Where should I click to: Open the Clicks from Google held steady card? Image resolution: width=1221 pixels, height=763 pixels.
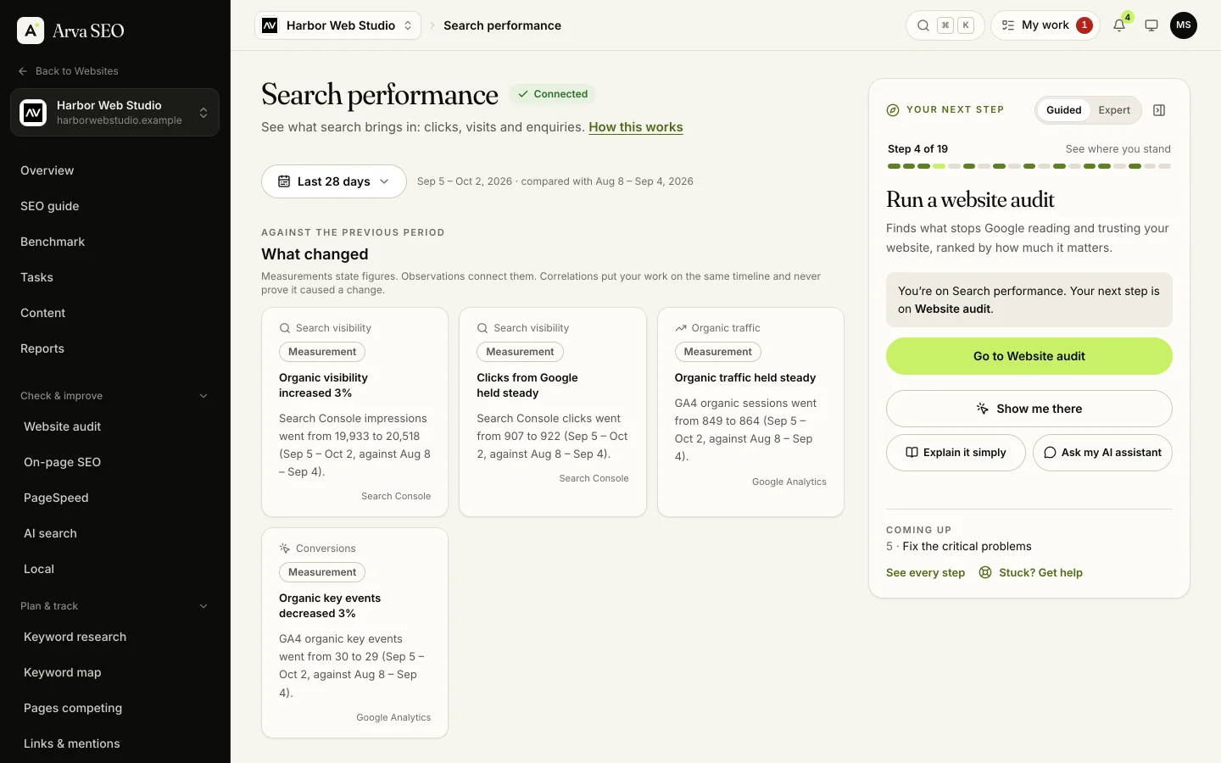pyautogui.click(x=553, y=412)
